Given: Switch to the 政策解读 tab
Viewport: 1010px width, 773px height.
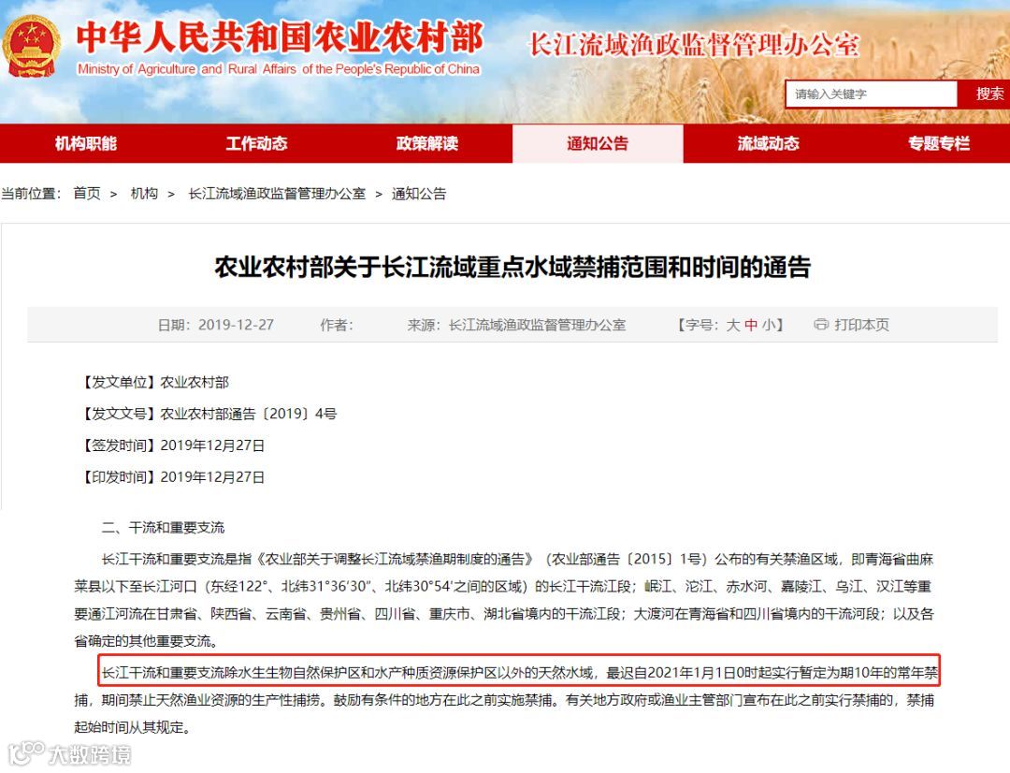Looking at the screenshot, I should pyautogui.click(x=427, y=143).
